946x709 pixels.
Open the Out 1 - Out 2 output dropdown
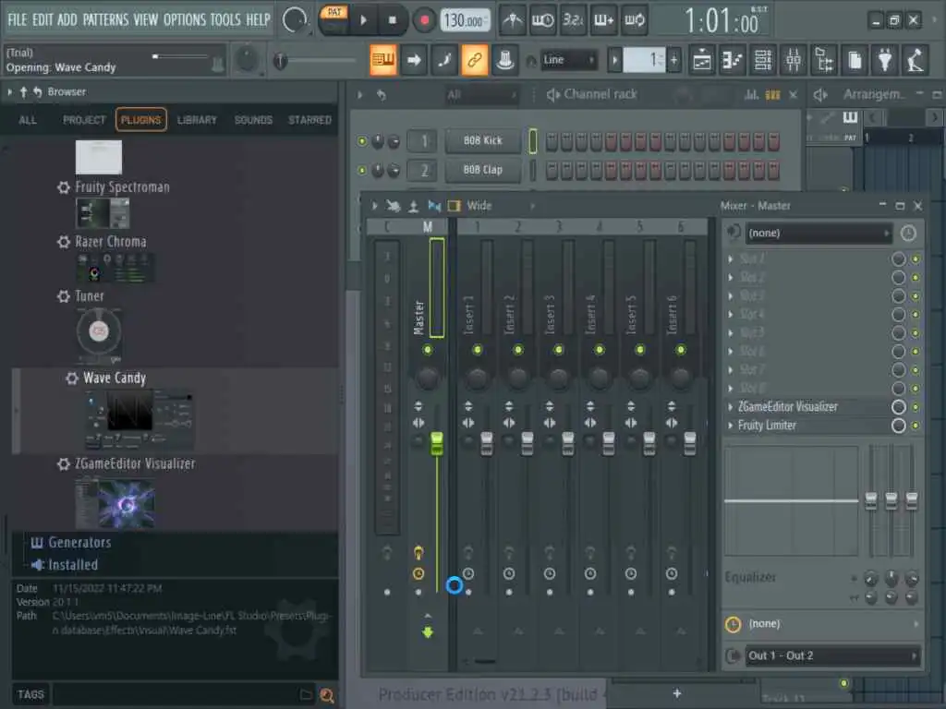832,655
